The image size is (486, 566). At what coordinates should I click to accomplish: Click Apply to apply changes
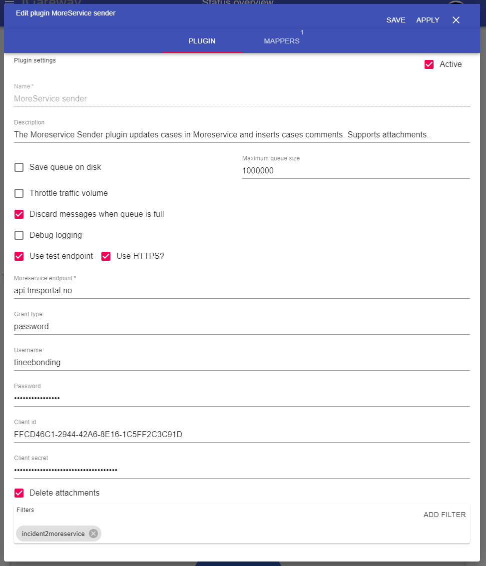[x=428, y=20]
